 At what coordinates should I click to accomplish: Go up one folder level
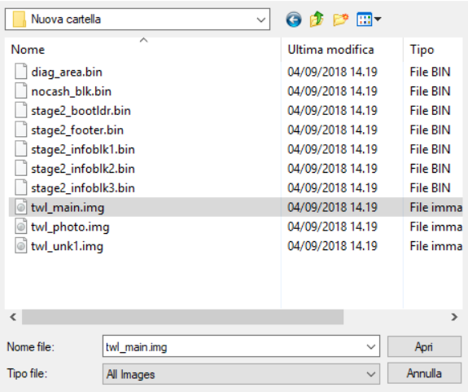click(317, 20)
